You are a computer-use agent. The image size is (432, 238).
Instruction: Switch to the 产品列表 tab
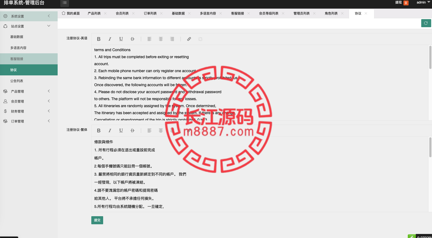pos(94,13)
